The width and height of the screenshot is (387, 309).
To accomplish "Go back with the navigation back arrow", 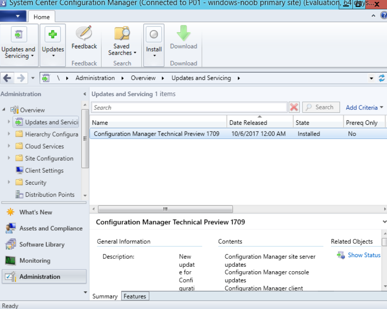I will 7,78.
